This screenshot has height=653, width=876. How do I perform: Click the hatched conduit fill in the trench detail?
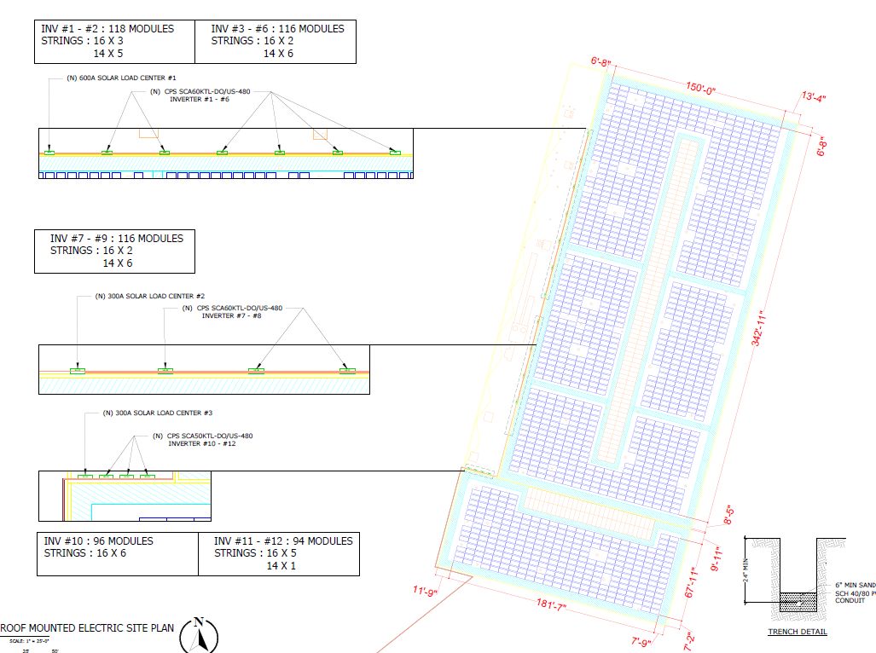click(x=799, y=600)
